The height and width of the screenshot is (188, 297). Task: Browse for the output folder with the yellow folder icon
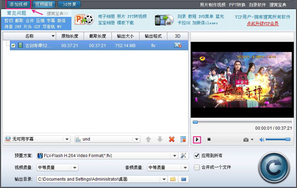coord(173,179)
